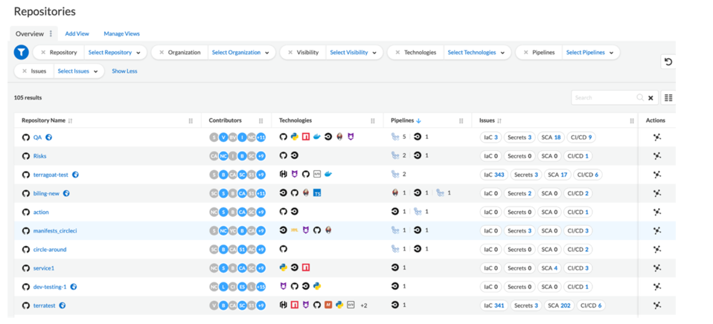Open the Select Visibility dropdown
713x324 pixels.
click(354, 53)
